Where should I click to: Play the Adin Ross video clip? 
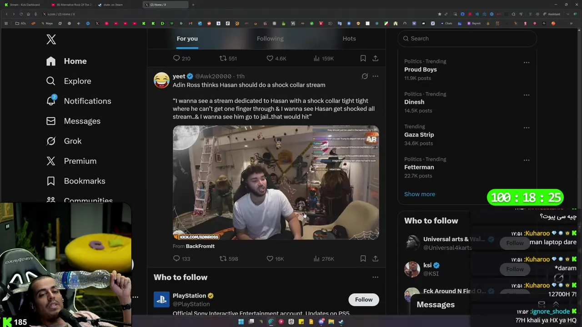pyautogui.click(x=276, y=183)
